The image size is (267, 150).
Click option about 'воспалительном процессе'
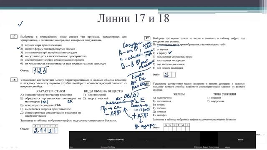[x=65, y=64]
